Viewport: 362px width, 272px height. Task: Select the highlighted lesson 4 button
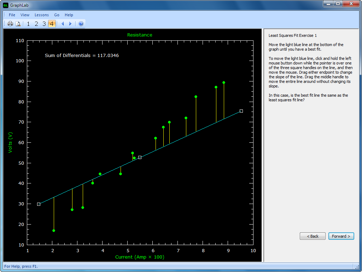click(52, 24)
